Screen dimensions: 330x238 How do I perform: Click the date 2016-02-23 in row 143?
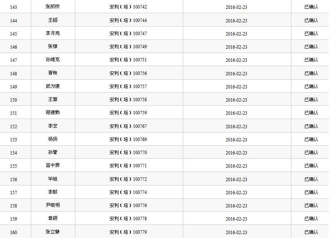tap(236, 7)
